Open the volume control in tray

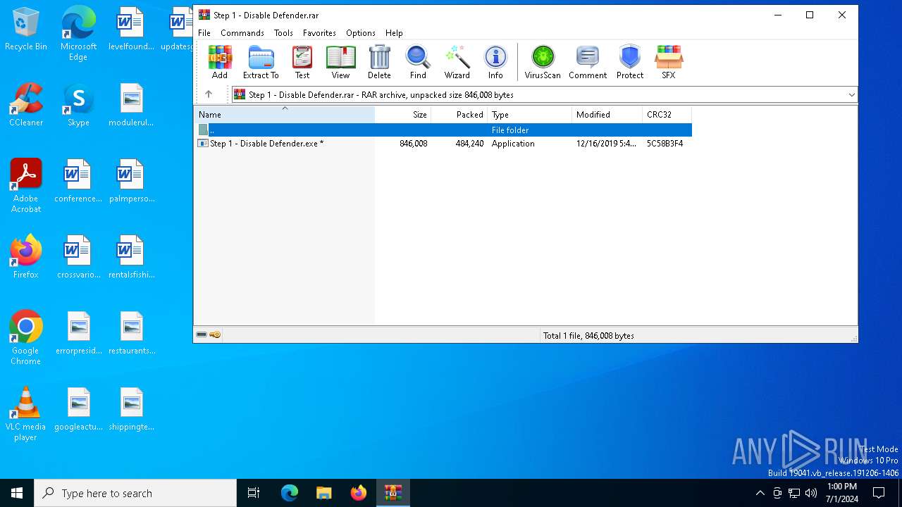(x=811, y=493)
